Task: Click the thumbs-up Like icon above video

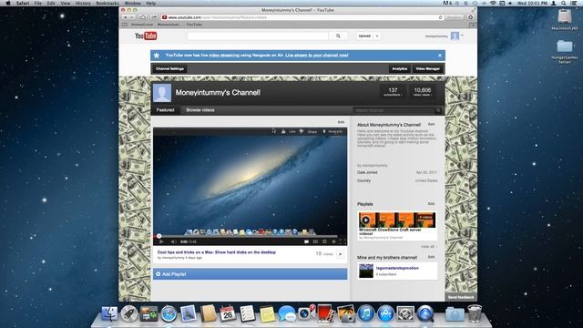Action: pos(283,131)
